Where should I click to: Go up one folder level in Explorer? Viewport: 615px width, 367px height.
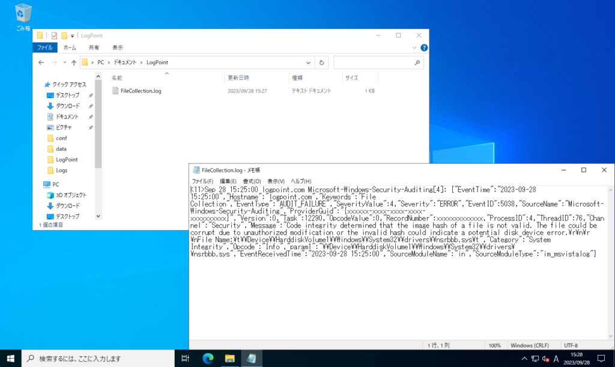click(74, 62)
